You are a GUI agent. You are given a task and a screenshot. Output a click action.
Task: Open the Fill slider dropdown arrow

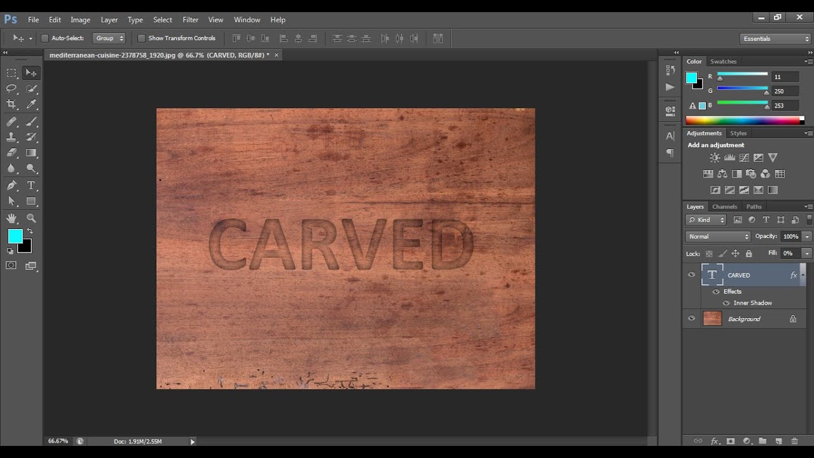point(807,253)
